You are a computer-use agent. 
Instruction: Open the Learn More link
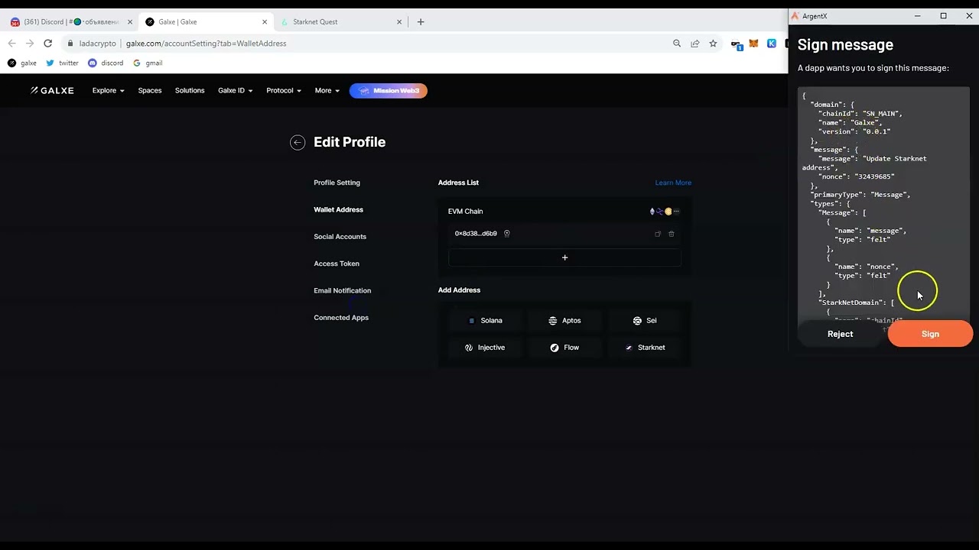[673, 183]
